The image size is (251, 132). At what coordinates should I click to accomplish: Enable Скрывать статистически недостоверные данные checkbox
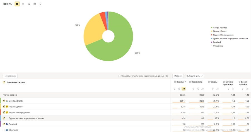tap(119, 76)
